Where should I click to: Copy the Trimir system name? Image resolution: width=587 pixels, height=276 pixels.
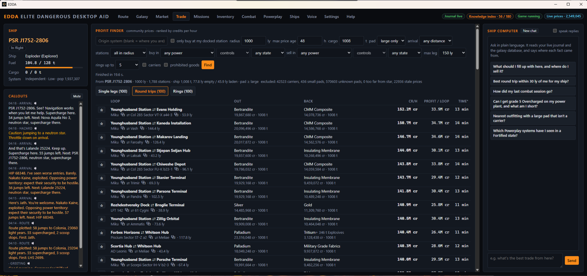[143, 183]
